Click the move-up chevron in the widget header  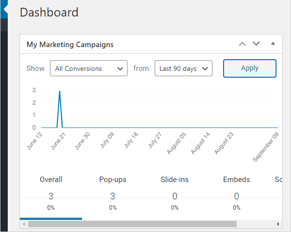click(242, 44)
